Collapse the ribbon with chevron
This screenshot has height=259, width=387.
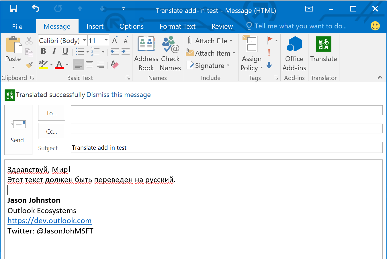[380, 77]
